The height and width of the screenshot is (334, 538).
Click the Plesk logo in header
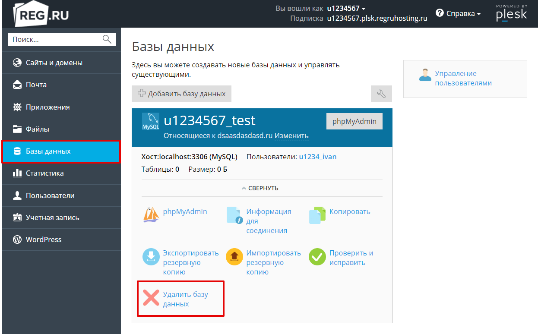click(x=512, y=13)
